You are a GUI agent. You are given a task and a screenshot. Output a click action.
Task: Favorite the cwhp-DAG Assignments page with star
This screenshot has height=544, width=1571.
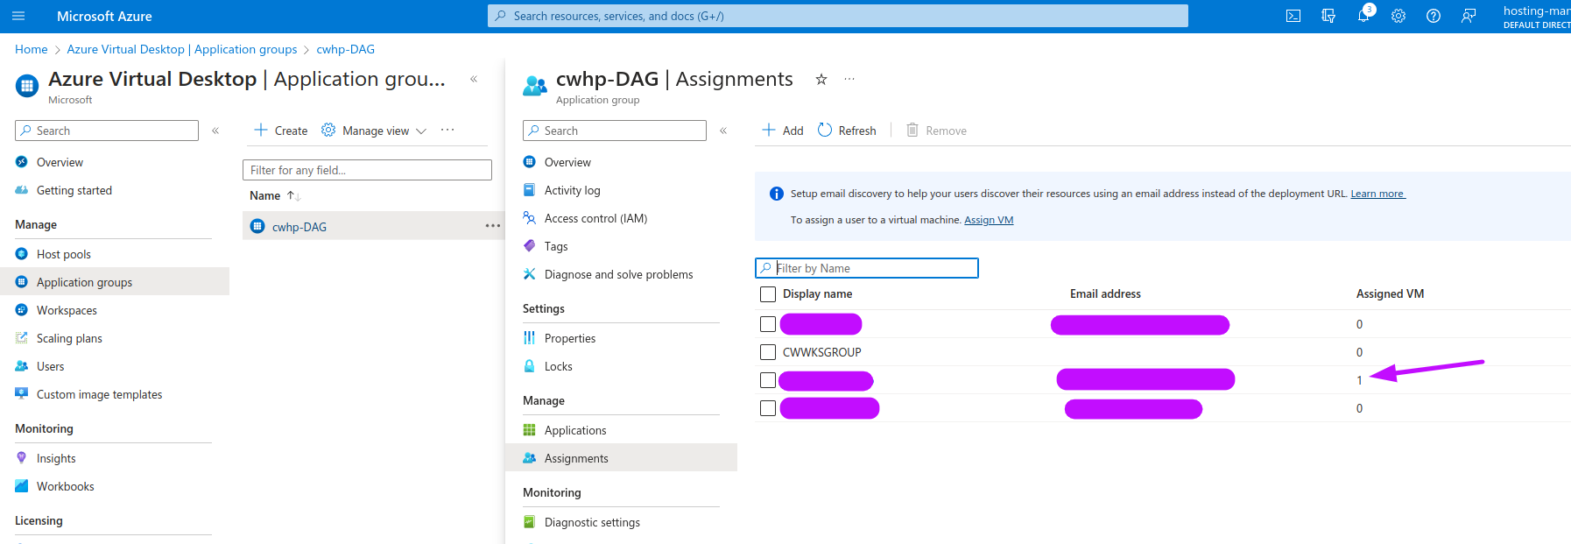(821, 79)
